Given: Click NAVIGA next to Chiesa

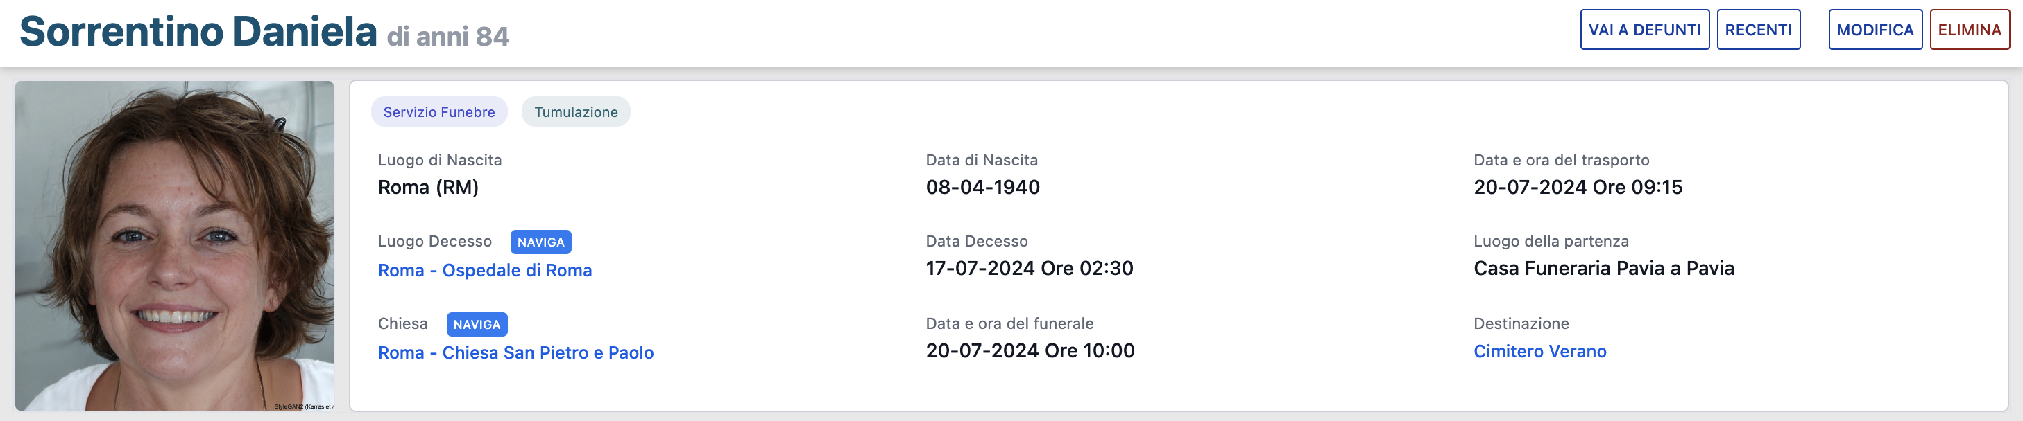Looking at the screenshot, I should tap(477, 325).
